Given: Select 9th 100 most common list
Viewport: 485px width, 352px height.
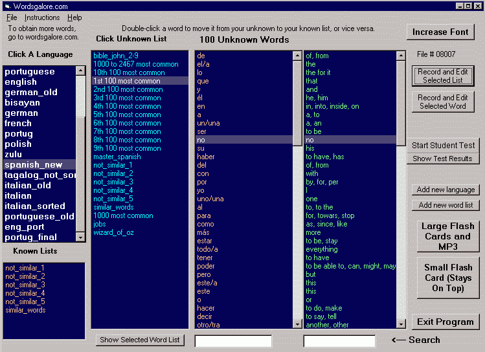Looking at the screenshot, I should (140, 148).
